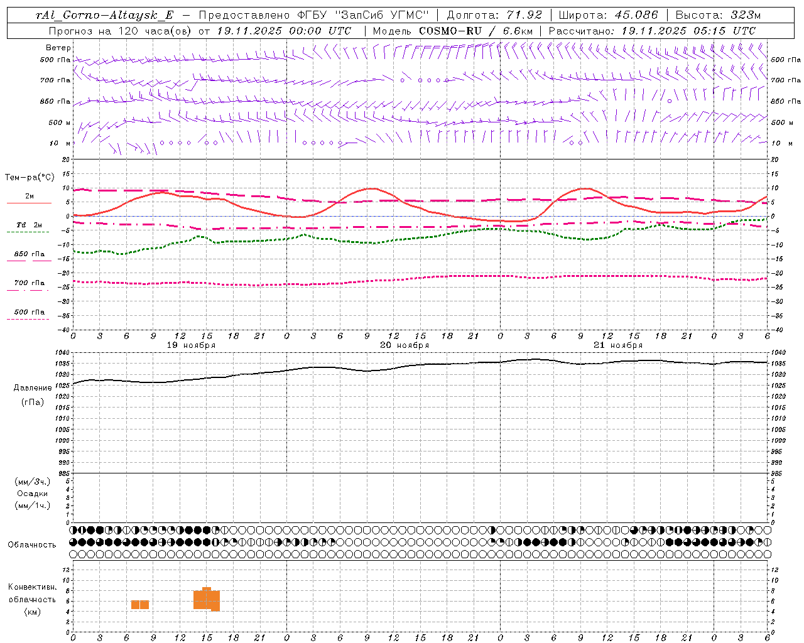Click the tall orange convective cloud block
Viewport: 804px width, 643px height.
pyautogui.click(x=207, y=600)
